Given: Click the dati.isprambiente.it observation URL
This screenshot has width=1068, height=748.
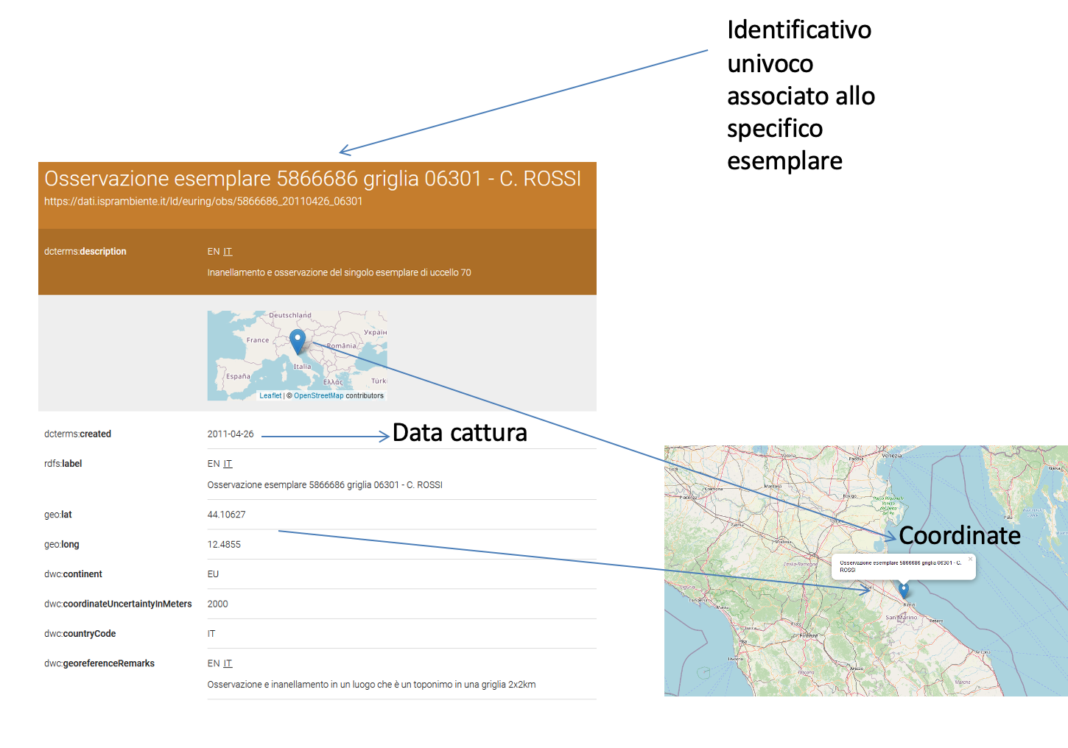Looking at the screenshot, I should 203,202.
